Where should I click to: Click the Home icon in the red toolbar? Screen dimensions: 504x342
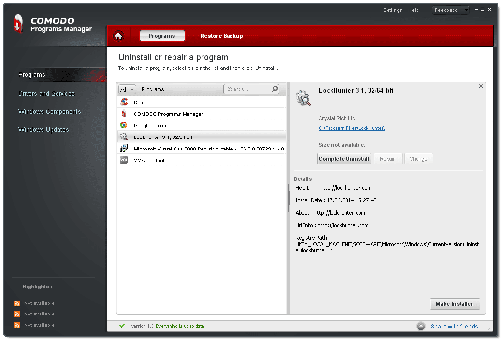coord(118,36)
